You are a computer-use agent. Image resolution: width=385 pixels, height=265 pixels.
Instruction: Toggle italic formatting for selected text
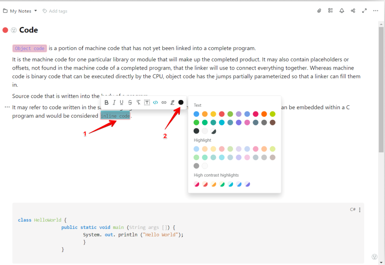(x=114, y=102)
